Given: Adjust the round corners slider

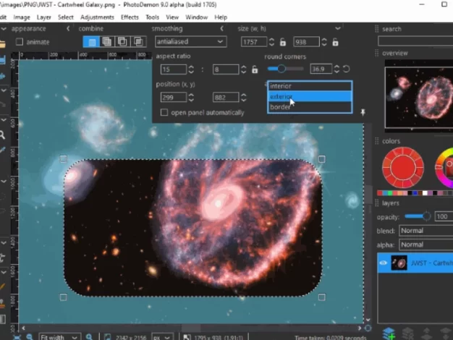Looking at the screenshot, I should 285,69.
